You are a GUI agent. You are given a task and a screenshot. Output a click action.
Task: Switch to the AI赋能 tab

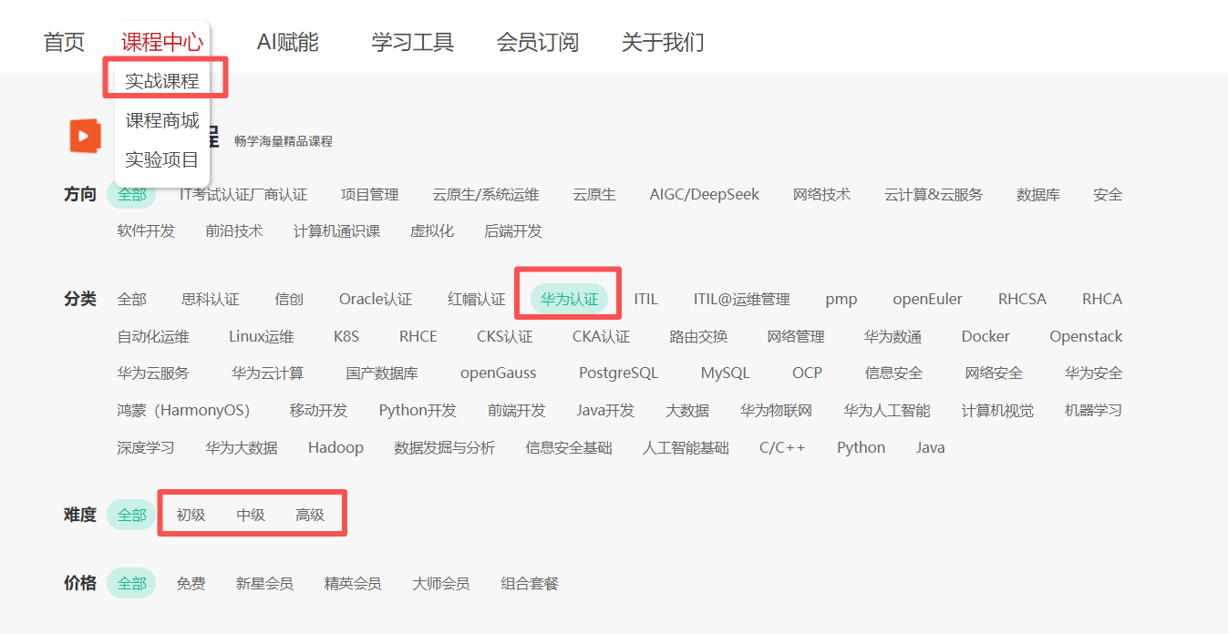tap(288, 40)
